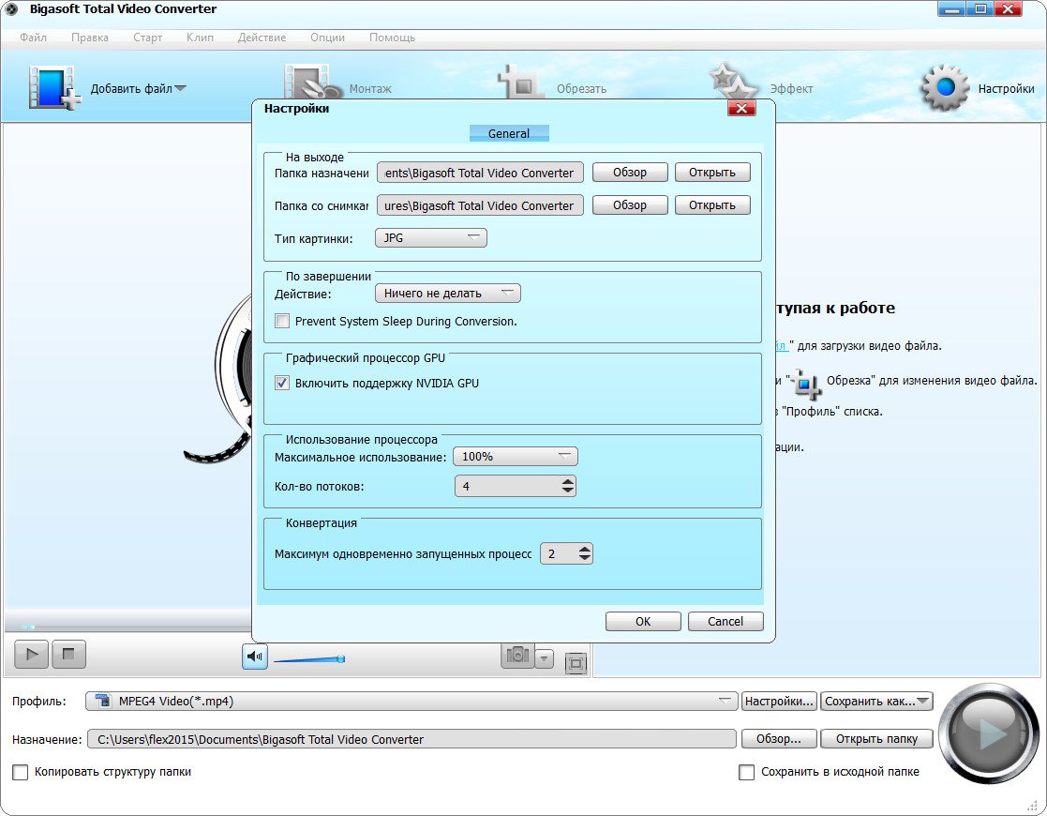Click the Effect stars icon
This screenshot has height=816, width=1047.
pyautogui.click(x=733, y=86)
